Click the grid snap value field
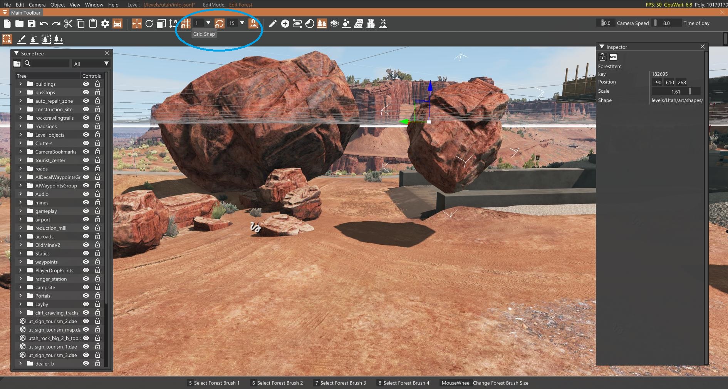Viewport: 728px width, 389px height. 198,23
